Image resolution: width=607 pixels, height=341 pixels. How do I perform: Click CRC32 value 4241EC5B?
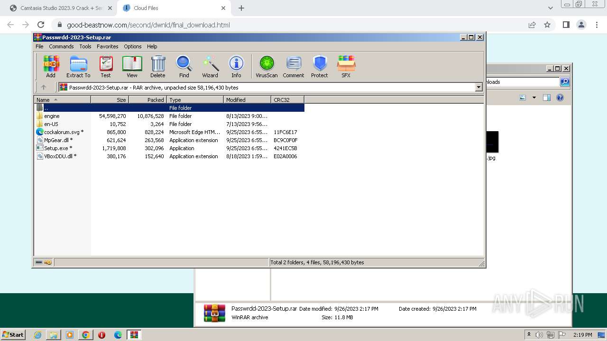[x=285, y=148]
